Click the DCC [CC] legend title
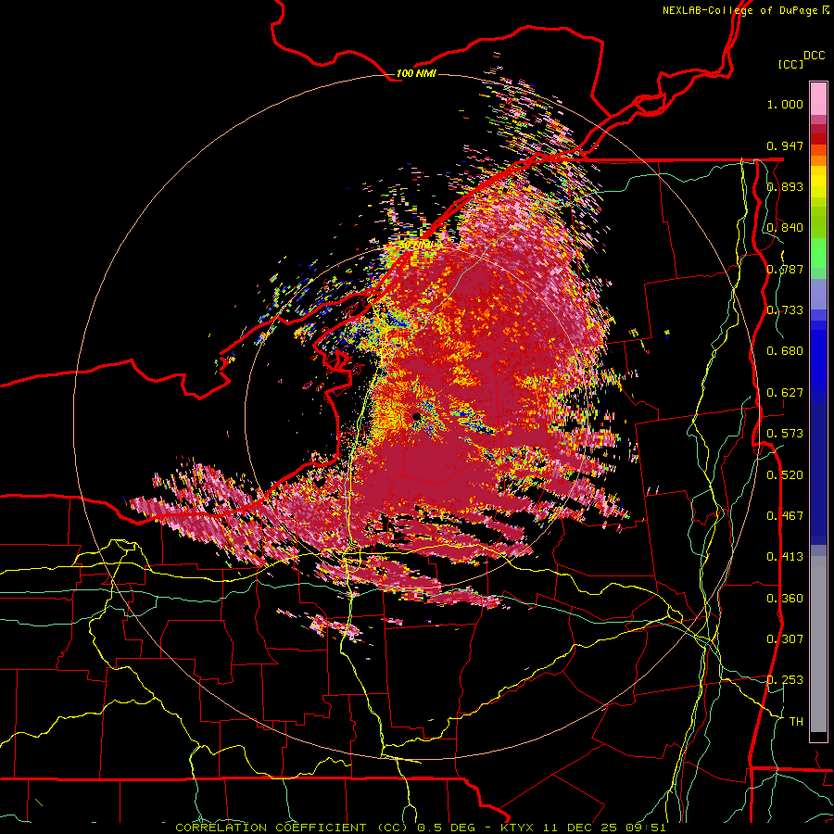 [x=801, y=59]
